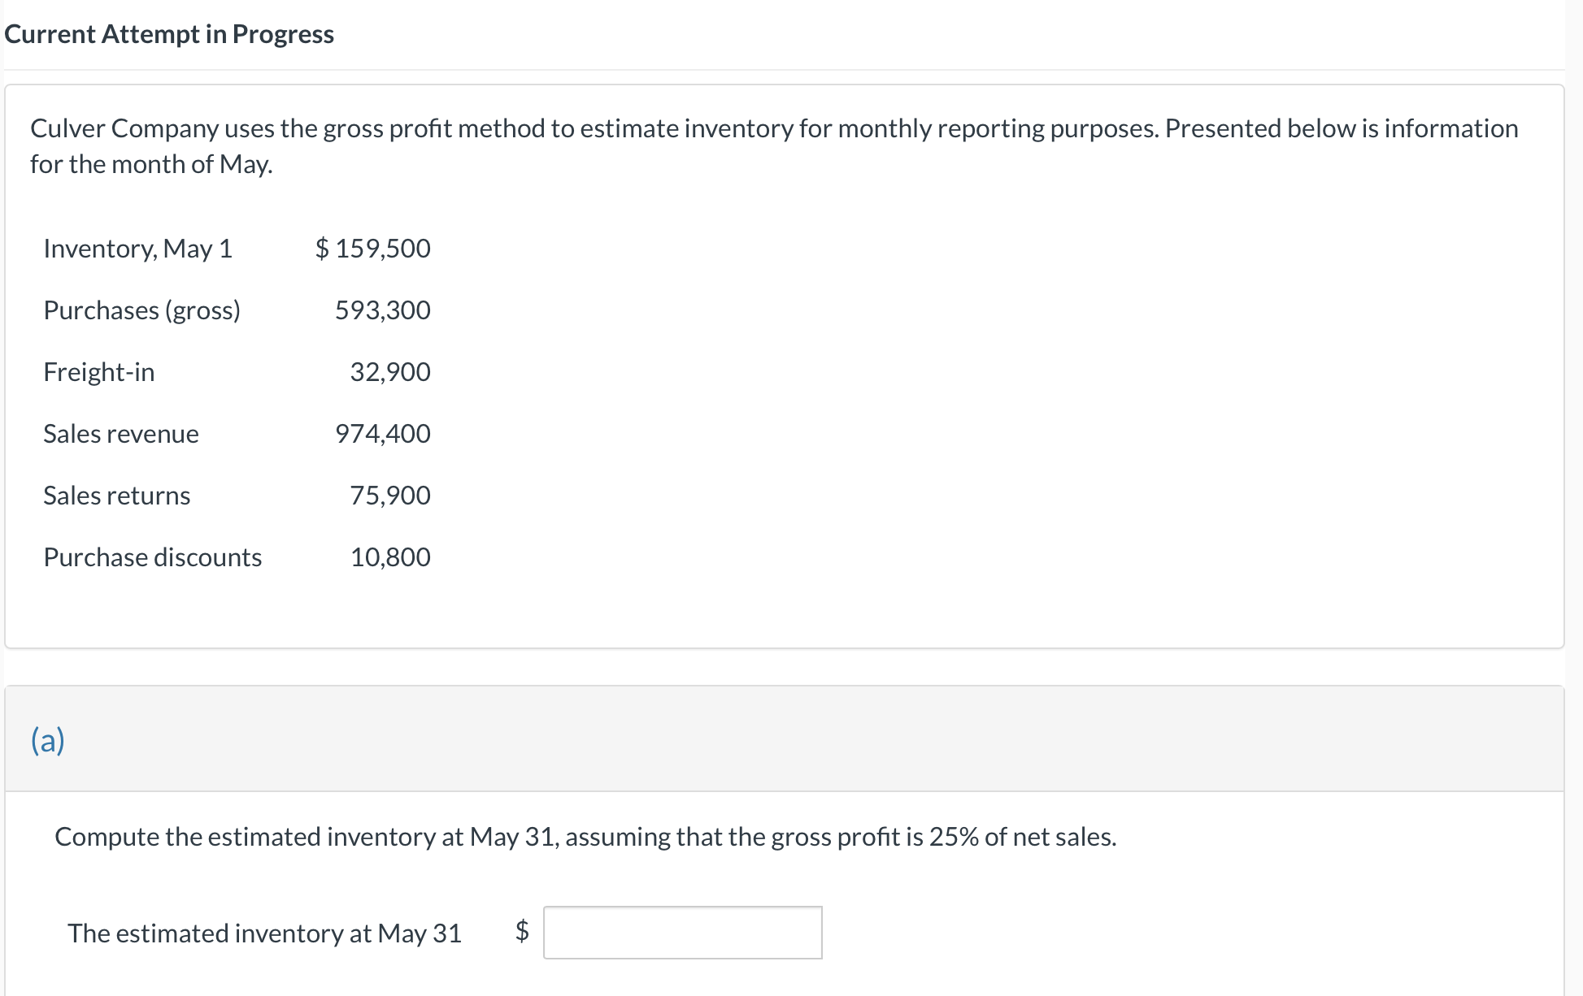Click 'The estimated inventory at May 31' label

pos(264,933)
